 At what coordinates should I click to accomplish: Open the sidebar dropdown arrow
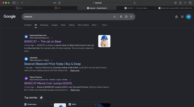[x=18, y=3]
